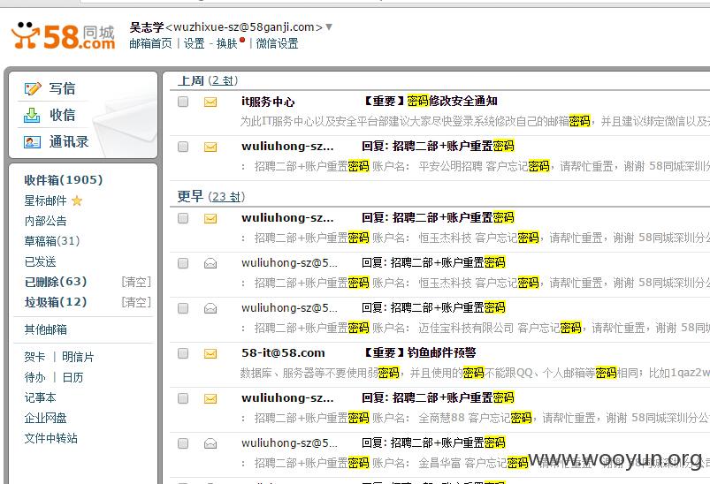Click 清空 next to 垃圾箱
Image resolution: width=710 pixels, height=484 pixels.
click(136, 302)
